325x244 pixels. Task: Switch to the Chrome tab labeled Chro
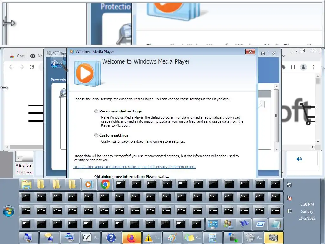[18, 56]
